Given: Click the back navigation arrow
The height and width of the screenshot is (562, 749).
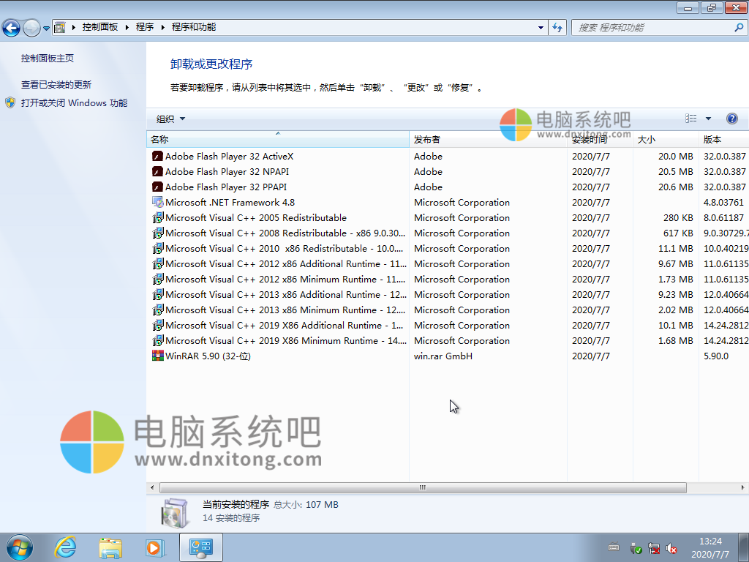Looking at the screenshot, I should pos(11,27).
